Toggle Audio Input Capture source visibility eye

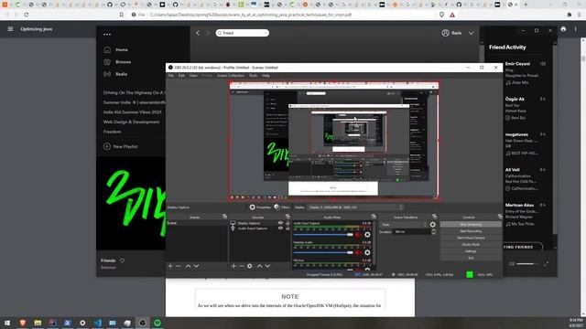coord(280,228)
